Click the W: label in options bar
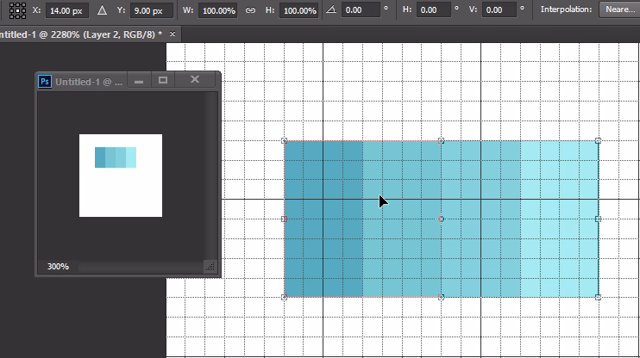This screenshot has height=358, width=640. (188, 9)
